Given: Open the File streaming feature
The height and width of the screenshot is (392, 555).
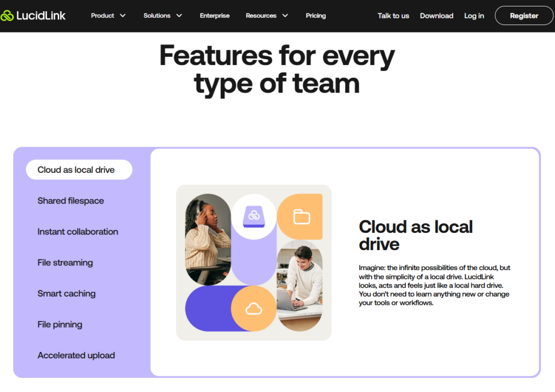Looking at the screenshot, I should coord(65,263).
